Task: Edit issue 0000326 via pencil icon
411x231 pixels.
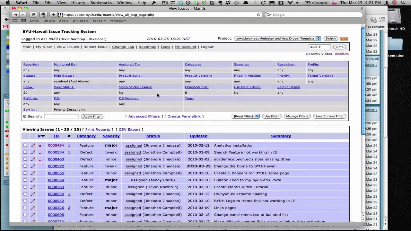Action: point(33,208)
